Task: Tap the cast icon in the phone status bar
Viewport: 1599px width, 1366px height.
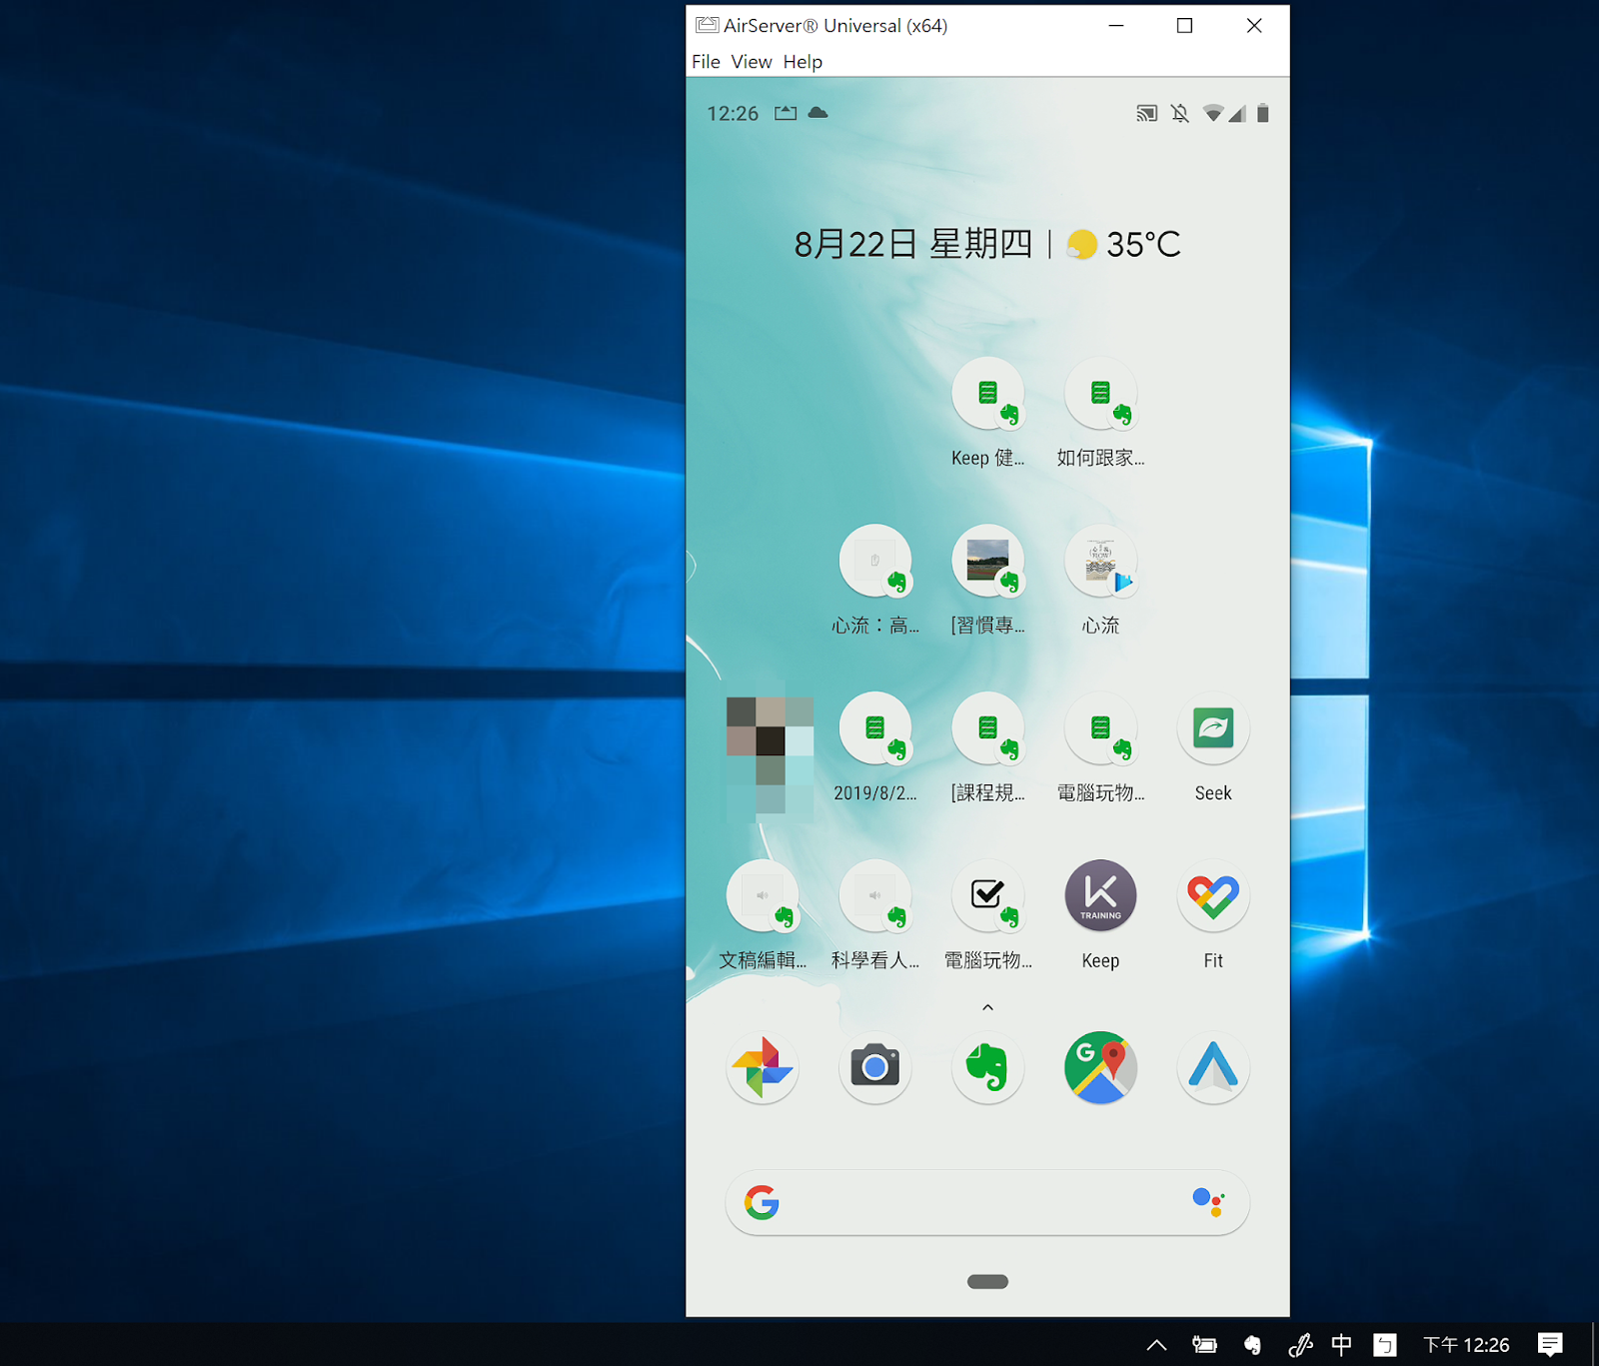Action: 1146,114
